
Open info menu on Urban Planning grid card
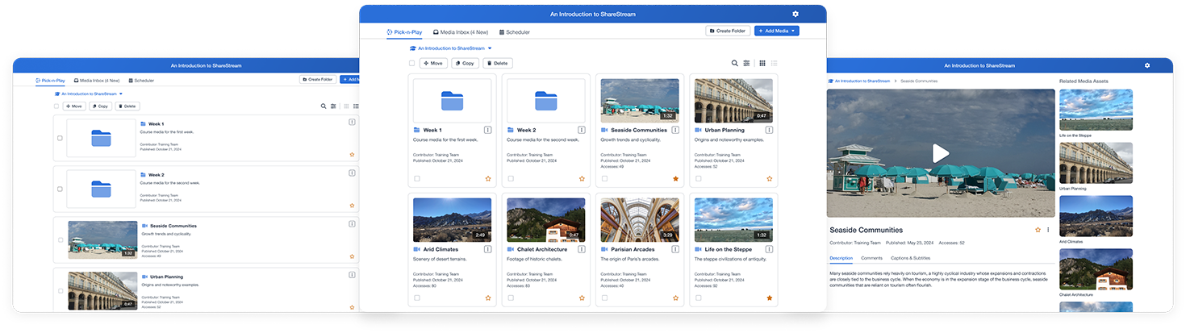tap(769, 129)
